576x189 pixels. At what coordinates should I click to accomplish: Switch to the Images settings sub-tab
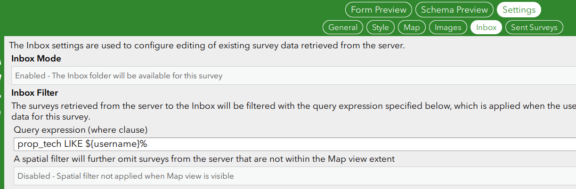click(x=448, y=27)
